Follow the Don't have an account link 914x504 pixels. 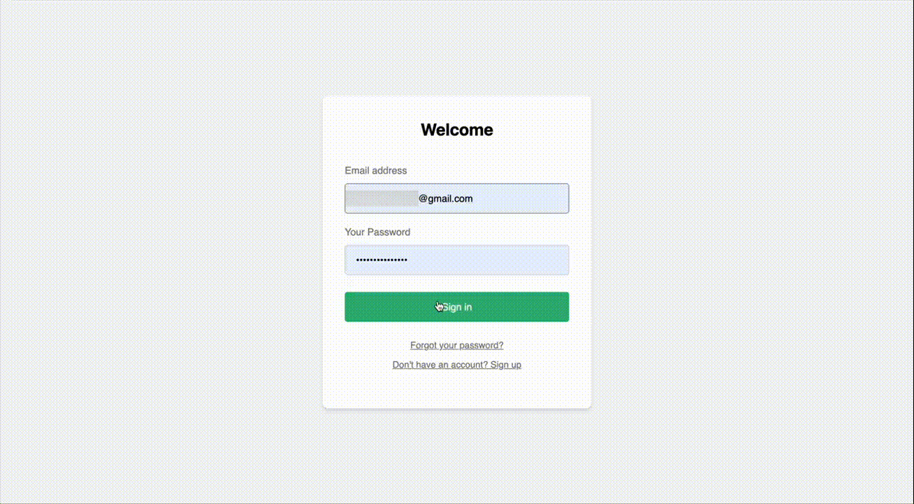[456, 365]
